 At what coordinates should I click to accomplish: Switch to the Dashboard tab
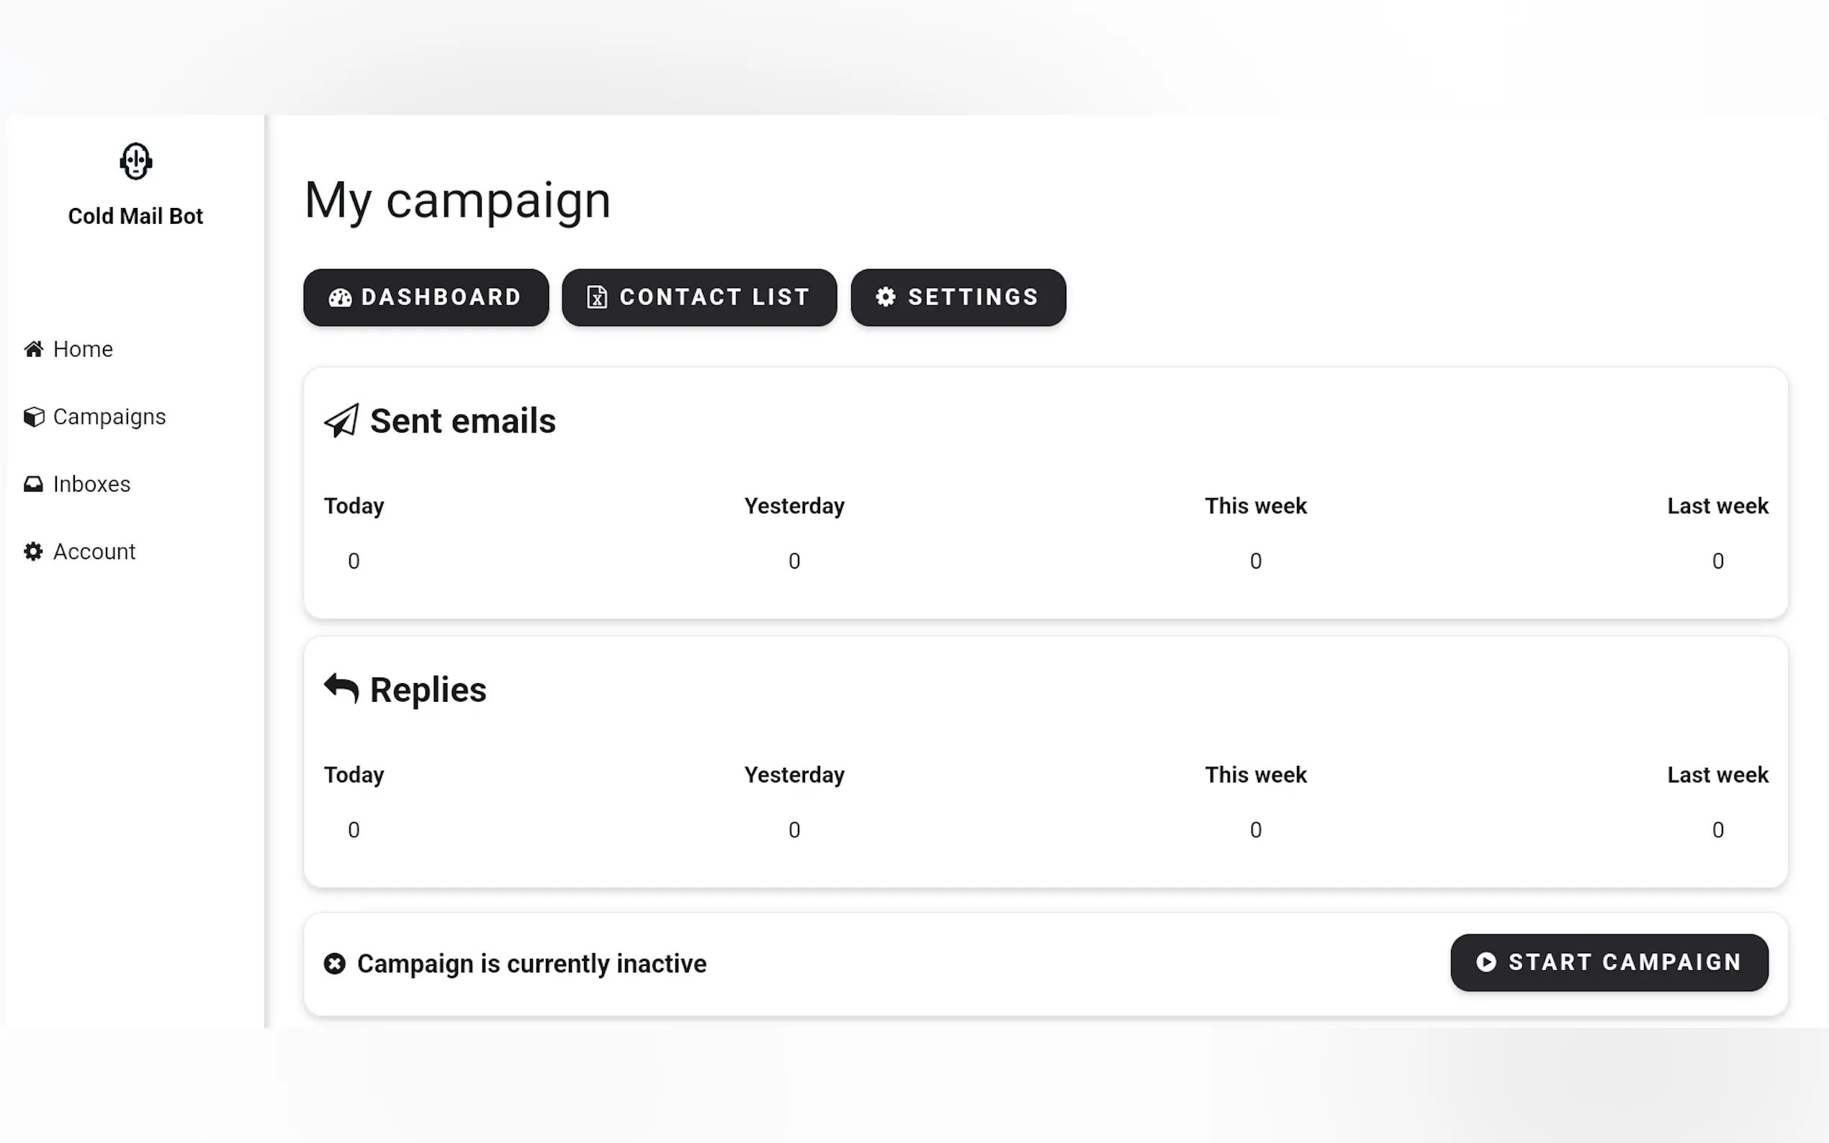point(426,297)
